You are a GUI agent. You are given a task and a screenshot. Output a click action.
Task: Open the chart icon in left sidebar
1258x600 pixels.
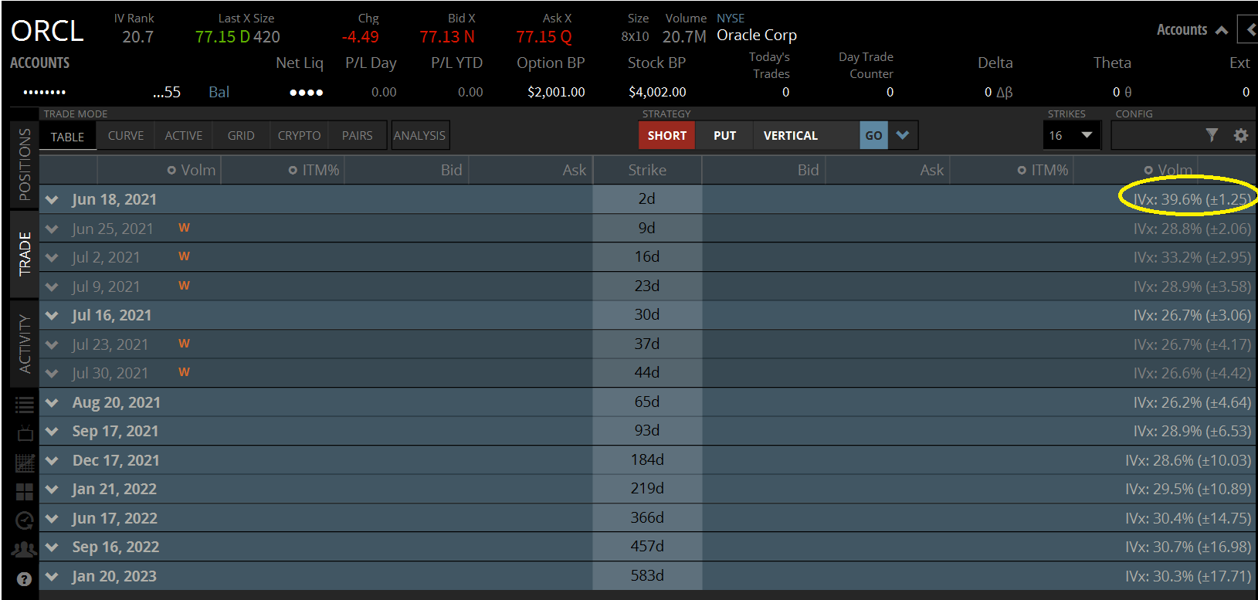25,463
